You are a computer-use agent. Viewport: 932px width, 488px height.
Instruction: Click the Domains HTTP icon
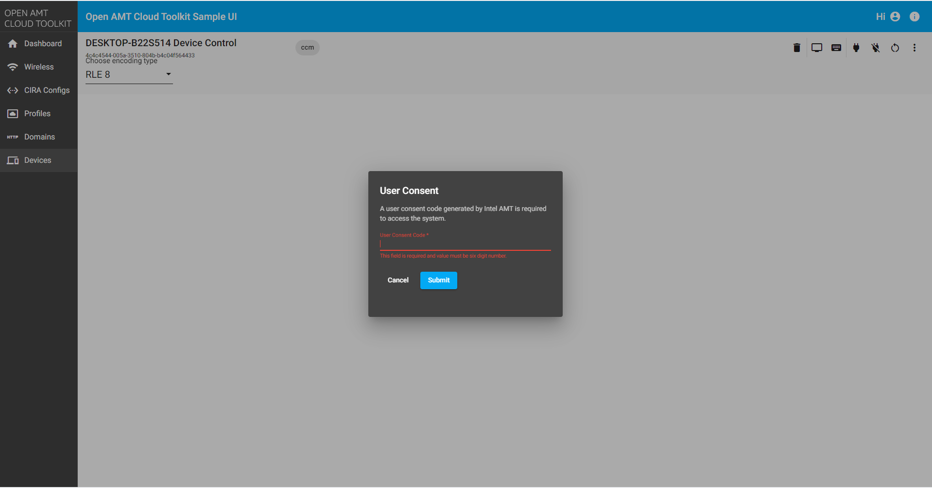[13, 137]
